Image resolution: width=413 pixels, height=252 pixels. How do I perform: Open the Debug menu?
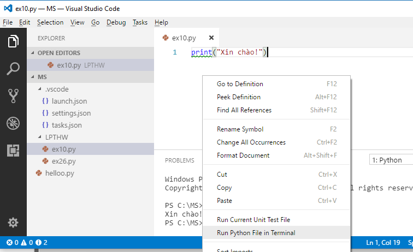116,22
